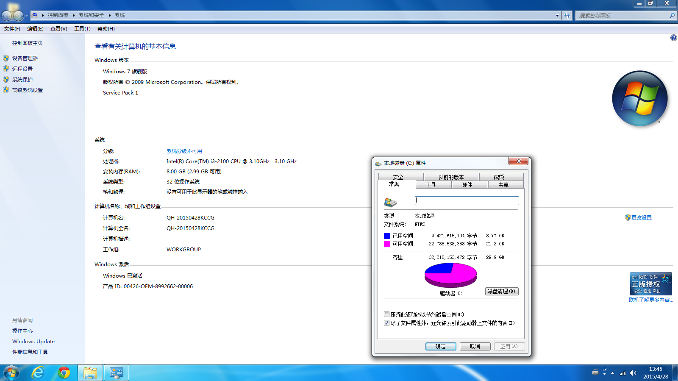
Task: Click the shield icon beside 更改设置
Action: click(628, 217)
